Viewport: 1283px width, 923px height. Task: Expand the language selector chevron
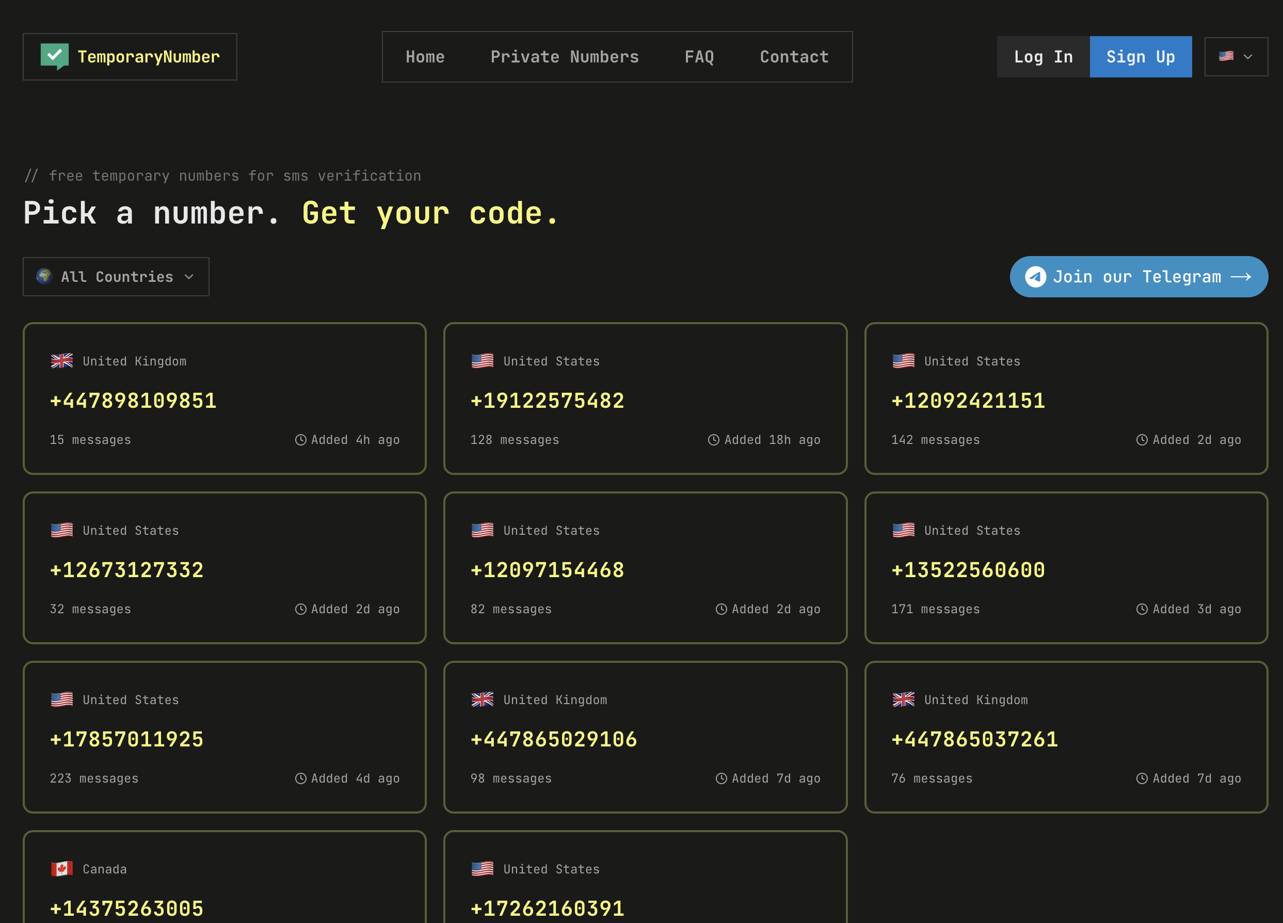coord(1248,57)
